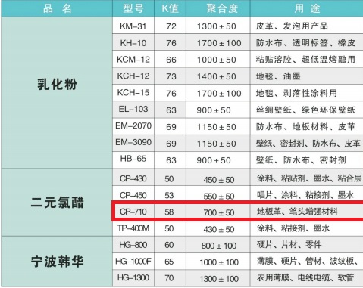Click K value 73 for KCH-12
Screen dimensions: 363x288
point(171,76)
